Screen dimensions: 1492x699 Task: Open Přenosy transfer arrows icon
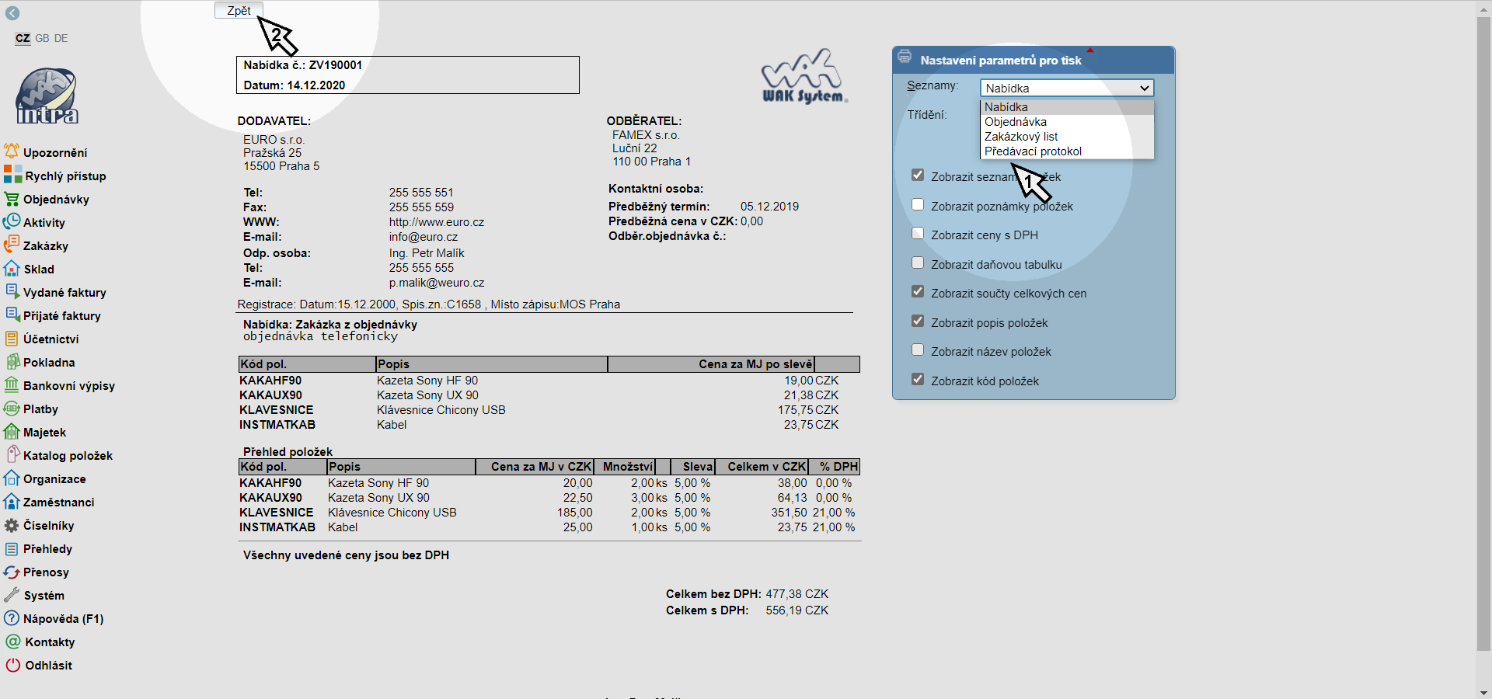point(12,572)
